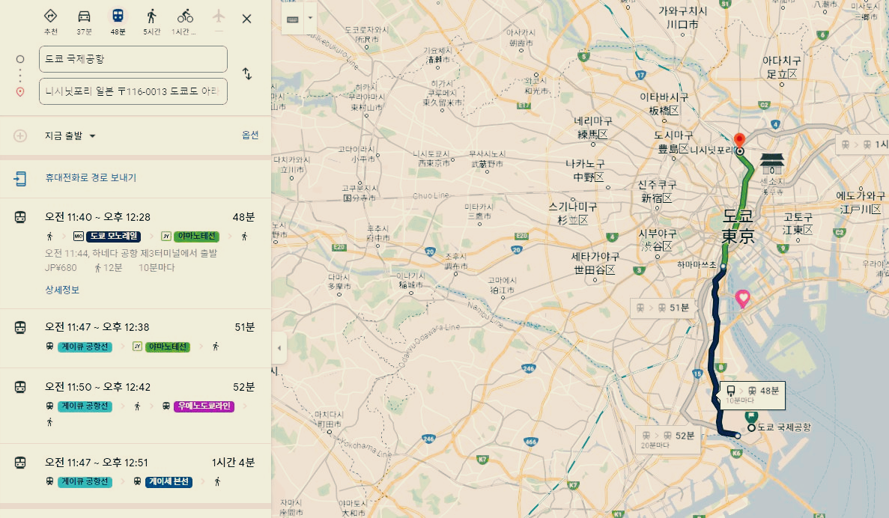Select the flight travel mode icon
Viewport: 889px width, 518px height.
coord(219,16)
